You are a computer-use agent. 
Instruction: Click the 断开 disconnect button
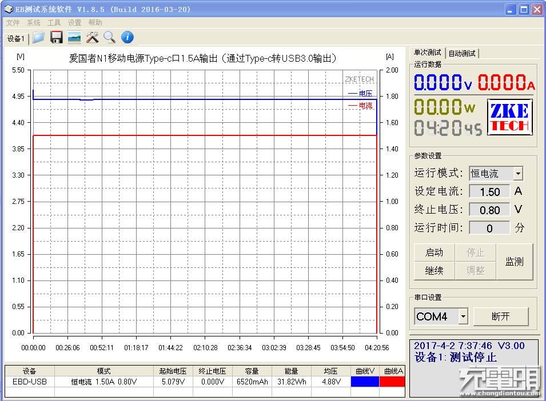[x=501, y=316]
